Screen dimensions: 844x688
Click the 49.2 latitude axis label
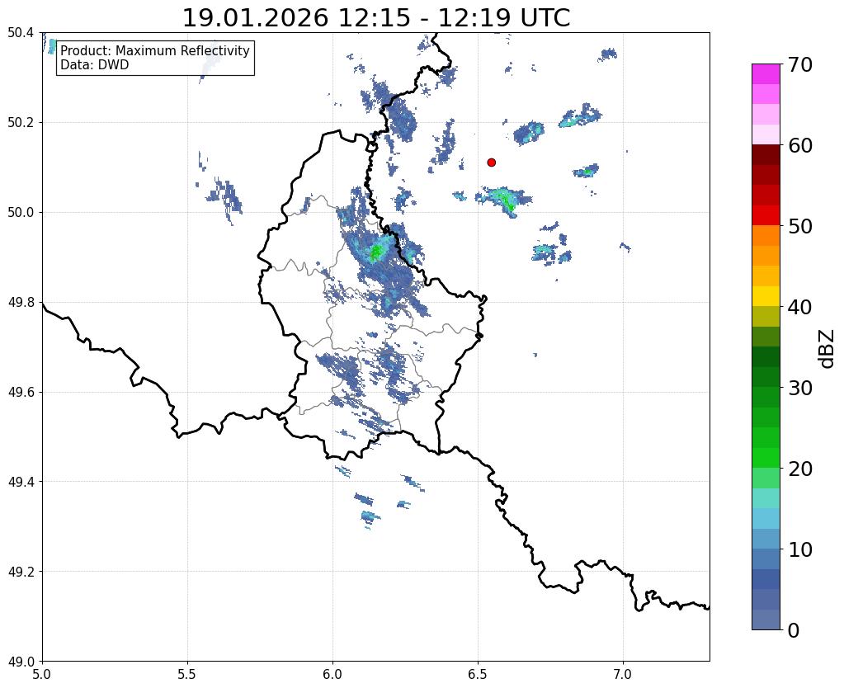point(21,571)
